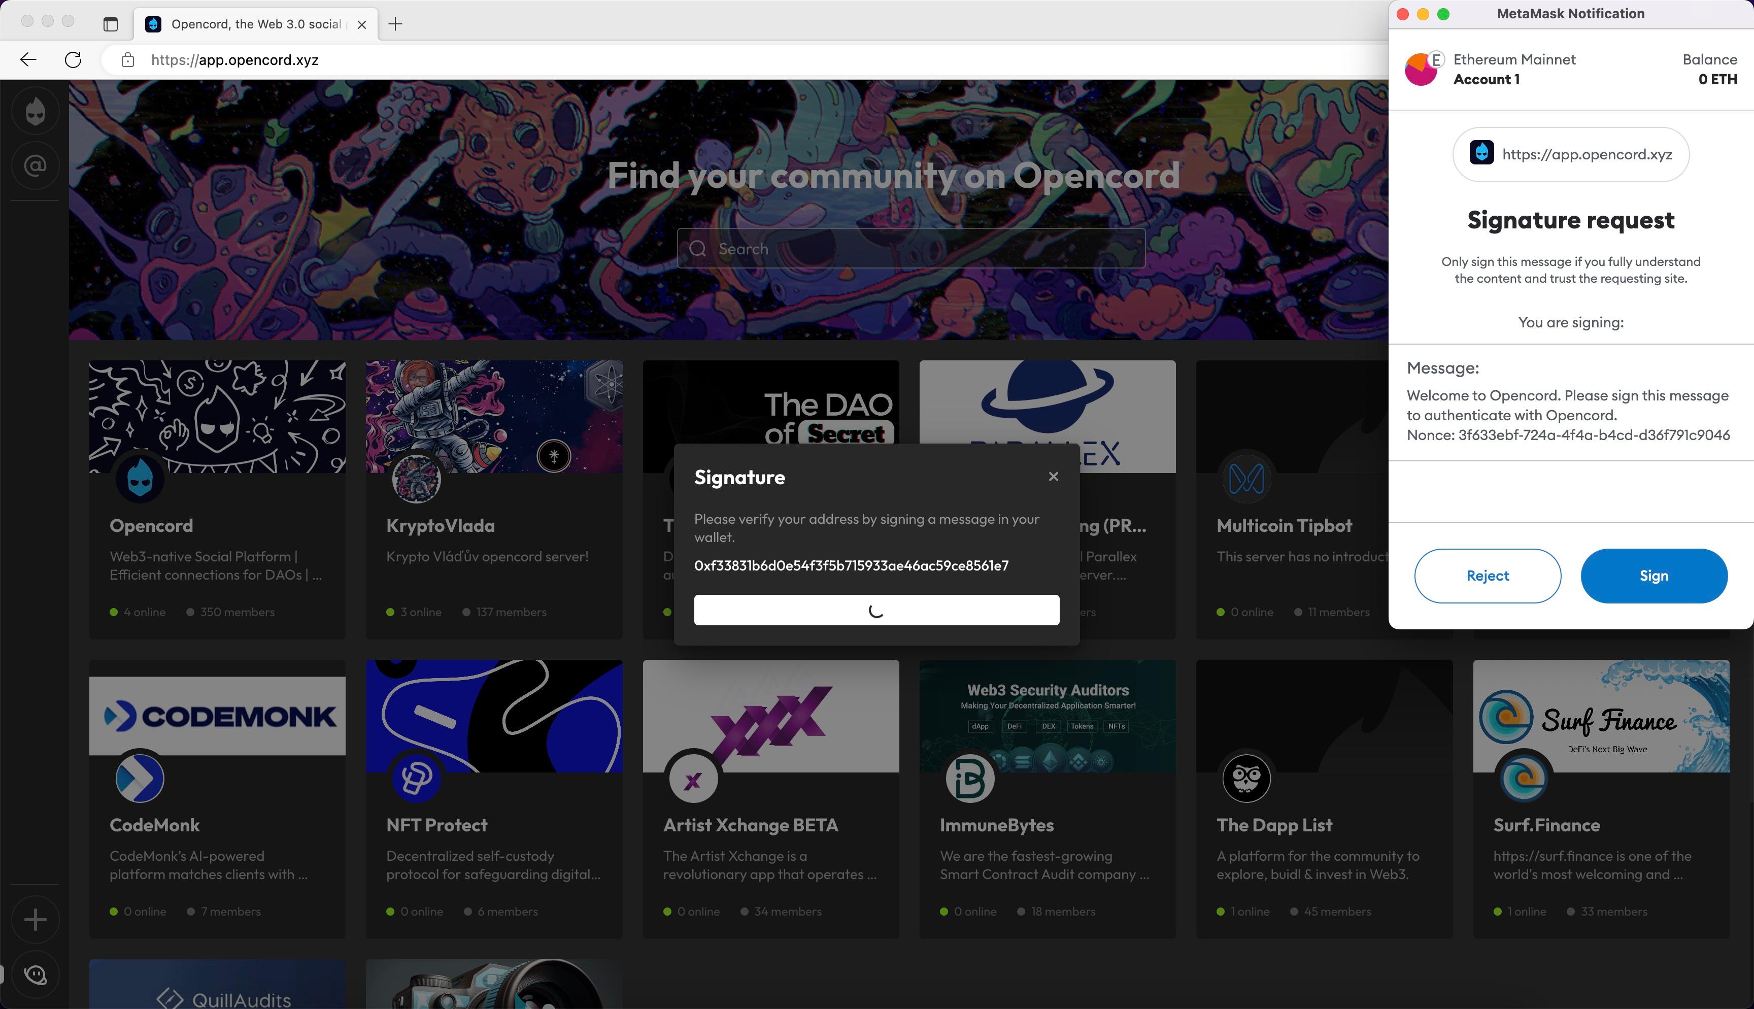
Task: Click the verified badge on KryptoVlada banner
Action: coord(554,456)
